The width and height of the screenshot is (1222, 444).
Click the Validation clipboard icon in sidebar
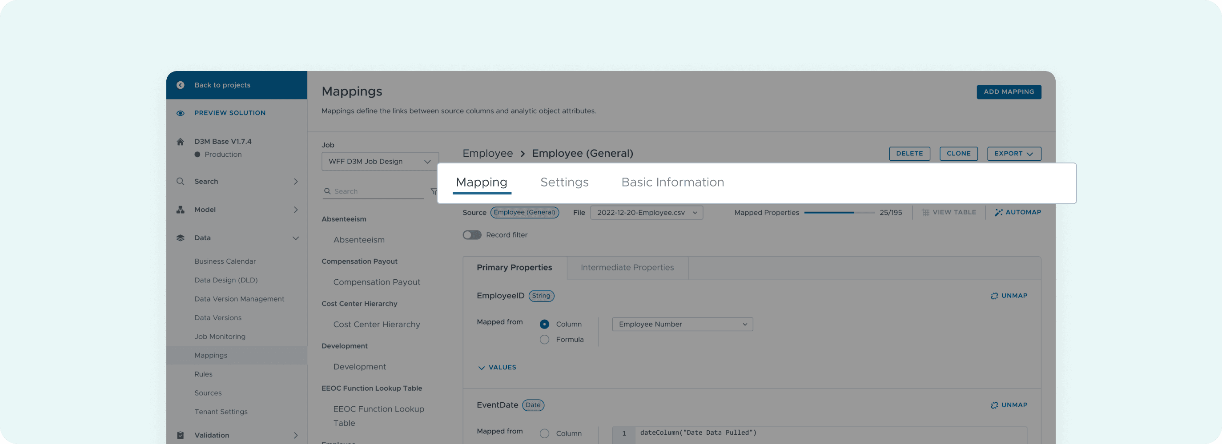click(x=180, y=435)
